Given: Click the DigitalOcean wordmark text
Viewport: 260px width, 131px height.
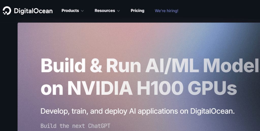Looking at the screenshot, I should click(x=33, y=11).
